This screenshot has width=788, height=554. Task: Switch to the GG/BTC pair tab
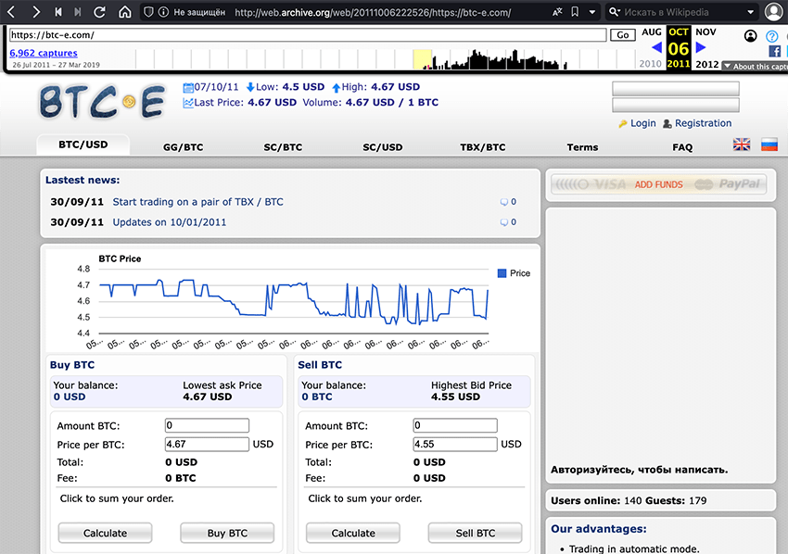183,147
